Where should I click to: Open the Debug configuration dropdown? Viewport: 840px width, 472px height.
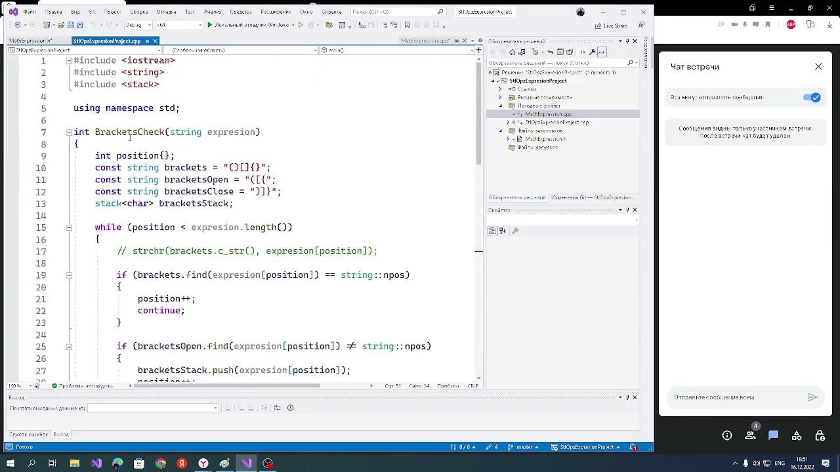pos(138,25)
